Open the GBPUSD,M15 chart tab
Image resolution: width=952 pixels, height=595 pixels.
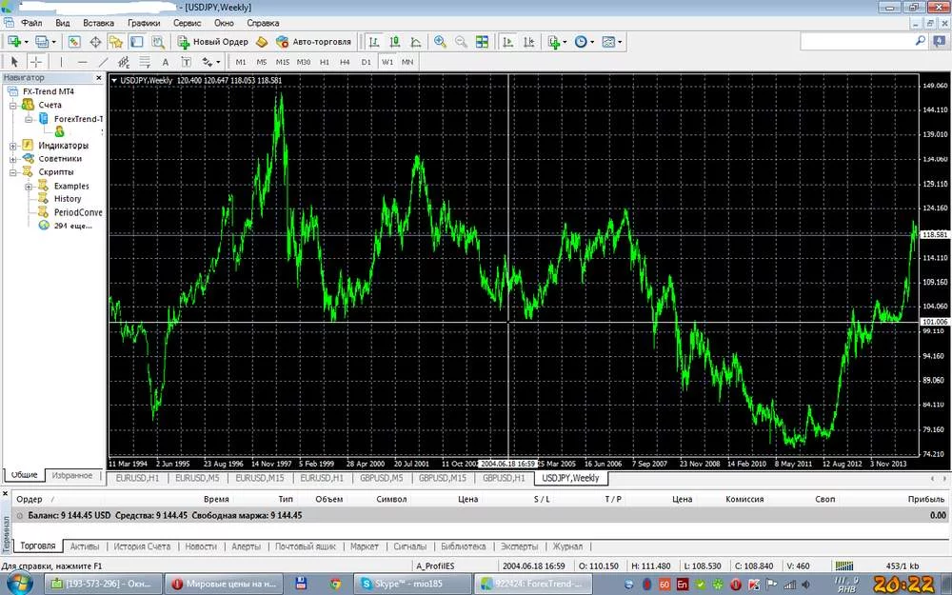(x=442, y=478)
